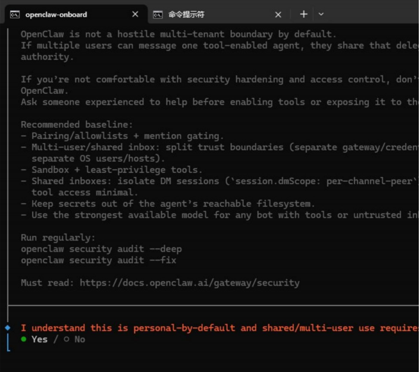The width and height of the screenshot is (420, 372).
Task: Expand the new tab profile dropdown chevron
Action: pos(321,14)
